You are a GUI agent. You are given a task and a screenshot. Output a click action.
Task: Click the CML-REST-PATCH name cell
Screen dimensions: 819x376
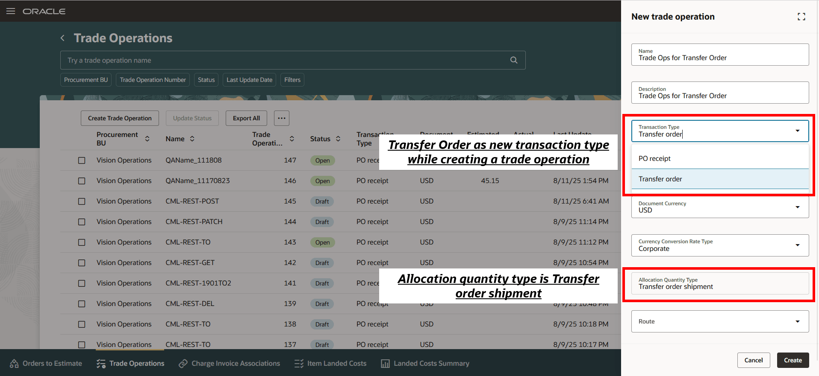[194, 222]
